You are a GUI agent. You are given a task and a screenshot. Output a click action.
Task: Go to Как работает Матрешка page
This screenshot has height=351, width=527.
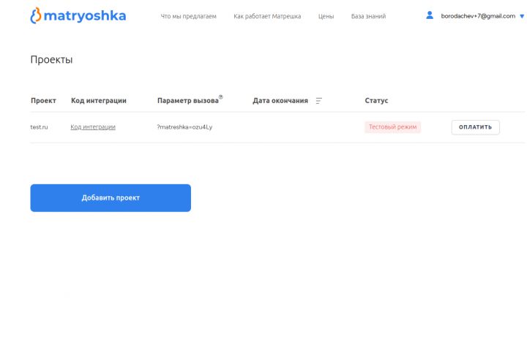tap(267, 16)
